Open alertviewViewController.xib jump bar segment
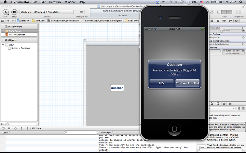Viewport: 246px width, 153px height. click(63, 21)
